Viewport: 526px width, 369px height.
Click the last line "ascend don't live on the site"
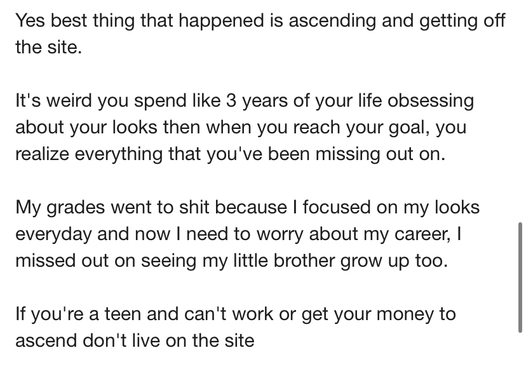134,341
